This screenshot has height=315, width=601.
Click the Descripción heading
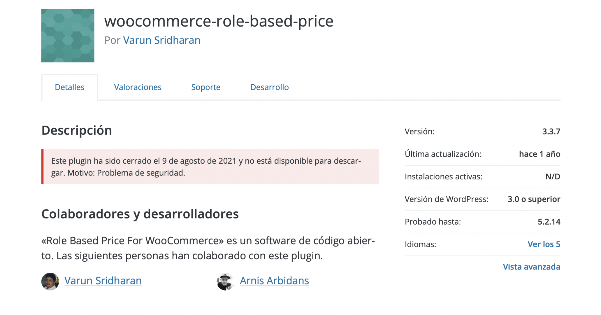(x=77, y=130)
